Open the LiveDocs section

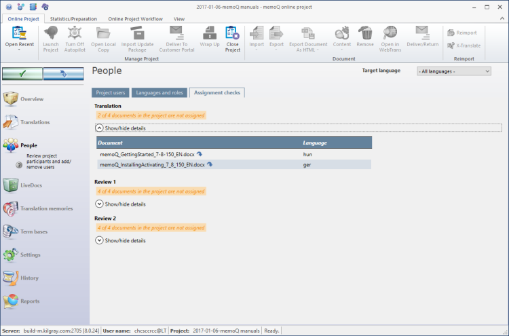(x=31, y=185)
